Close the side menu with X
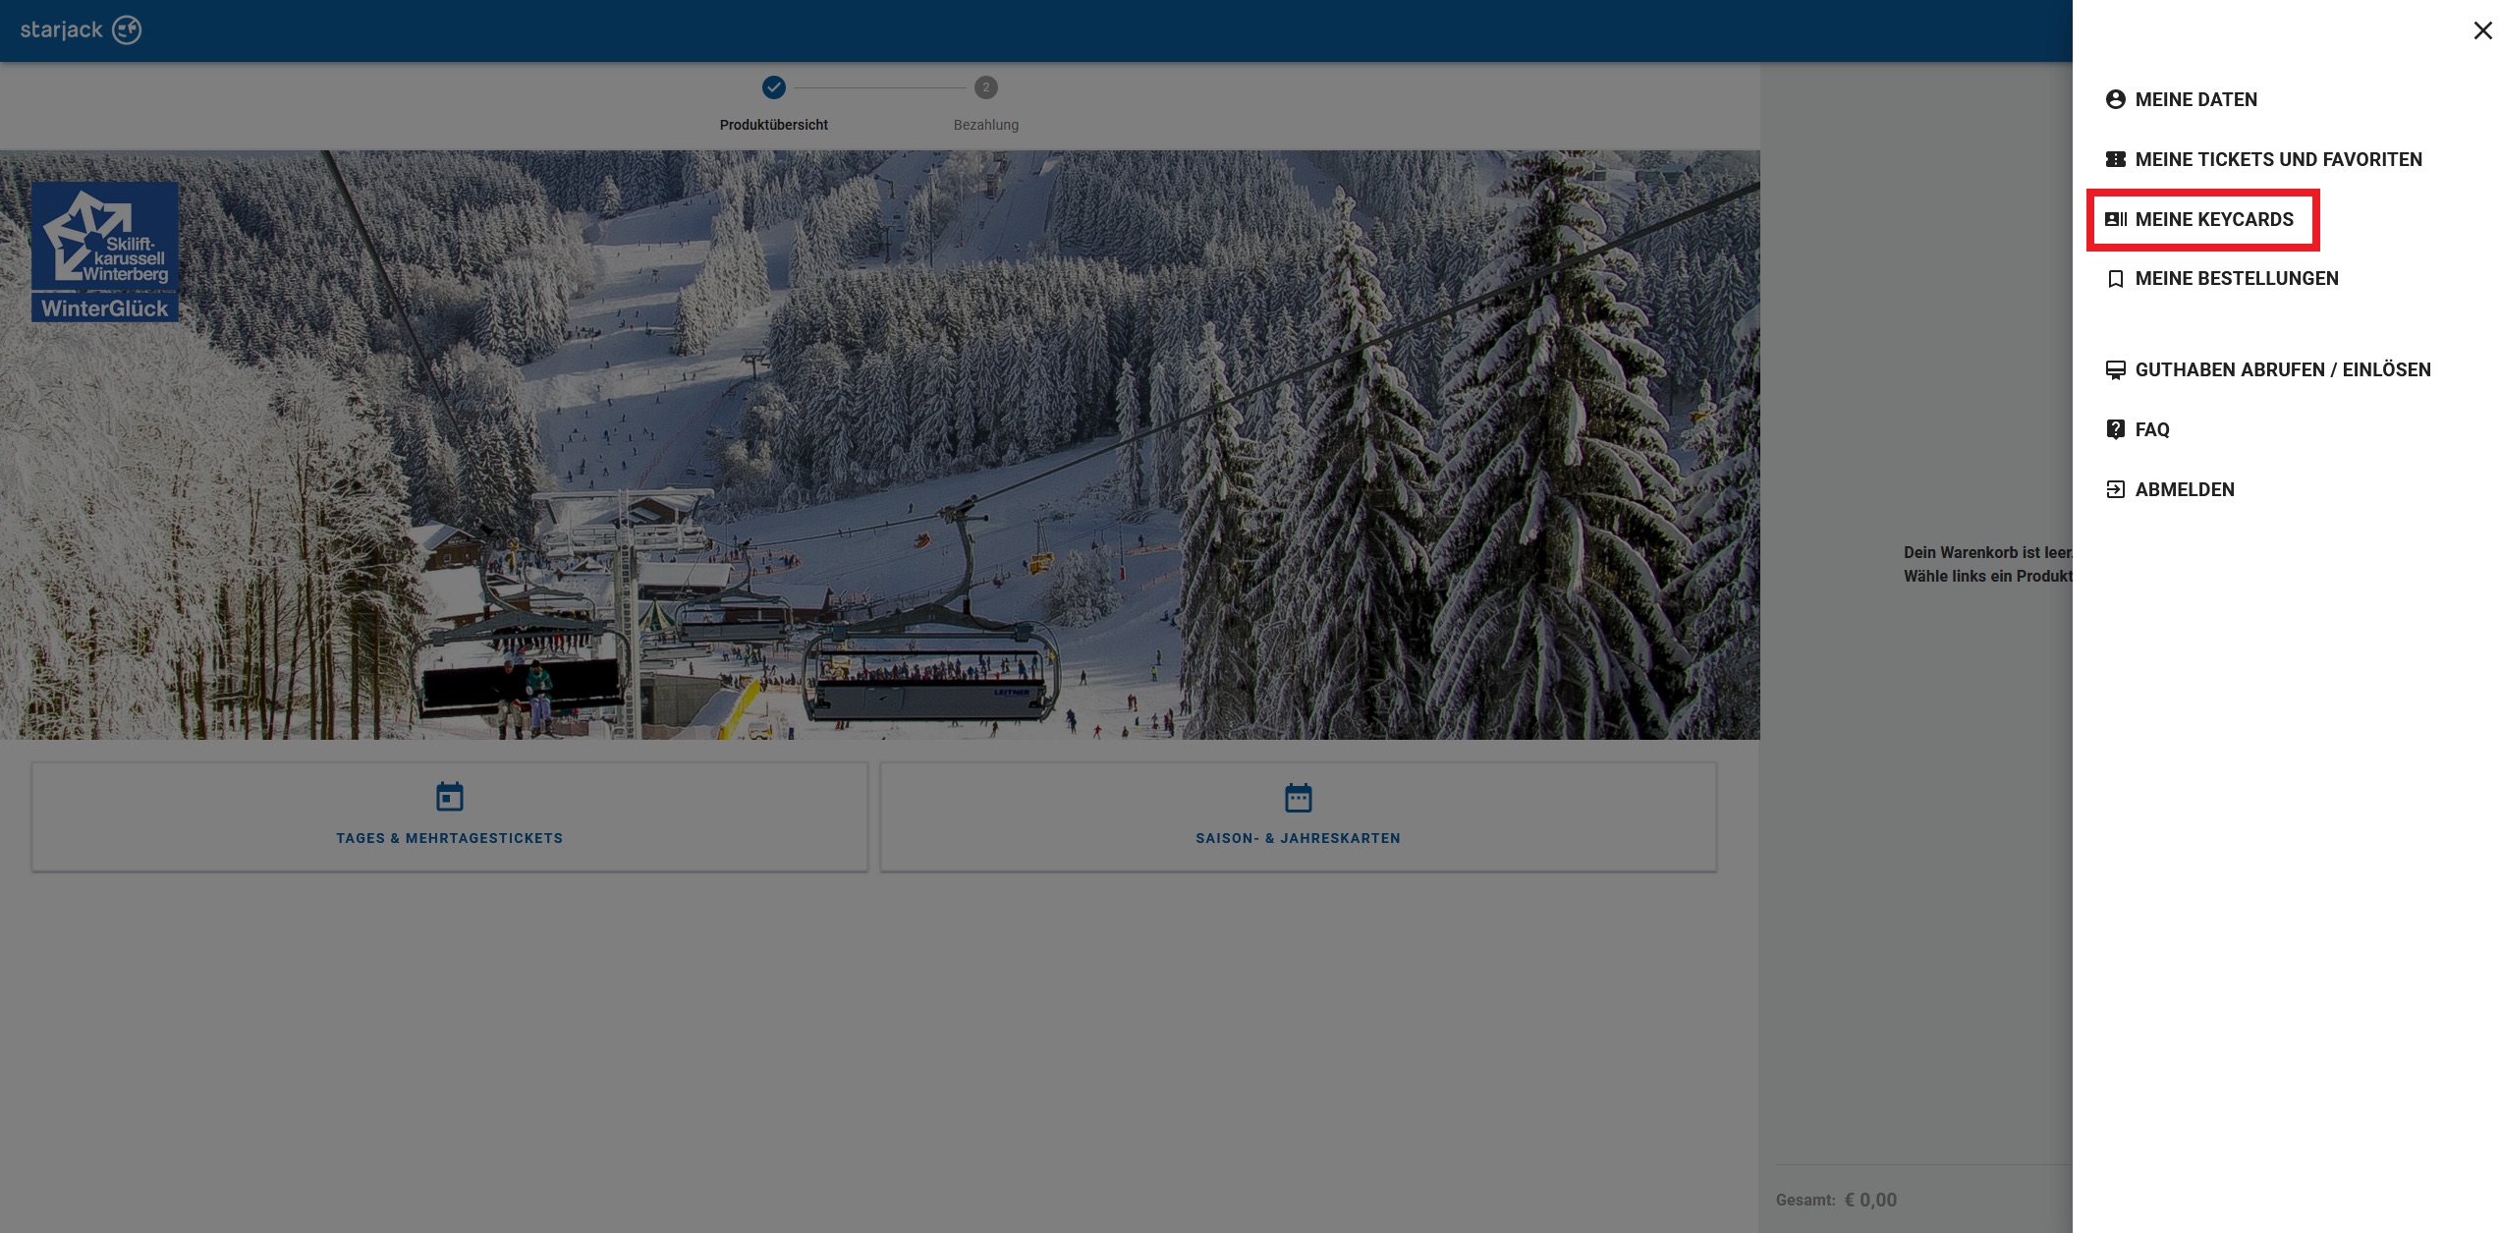2500x1233 pixels. tap(2481, 30)
